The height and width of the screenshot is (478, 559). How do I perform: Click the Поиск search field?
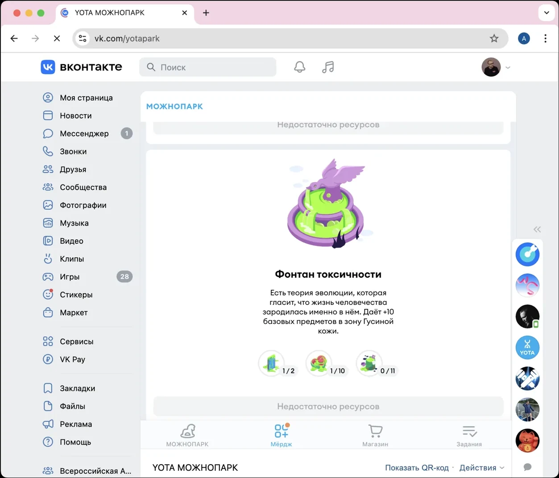(208, 67)
